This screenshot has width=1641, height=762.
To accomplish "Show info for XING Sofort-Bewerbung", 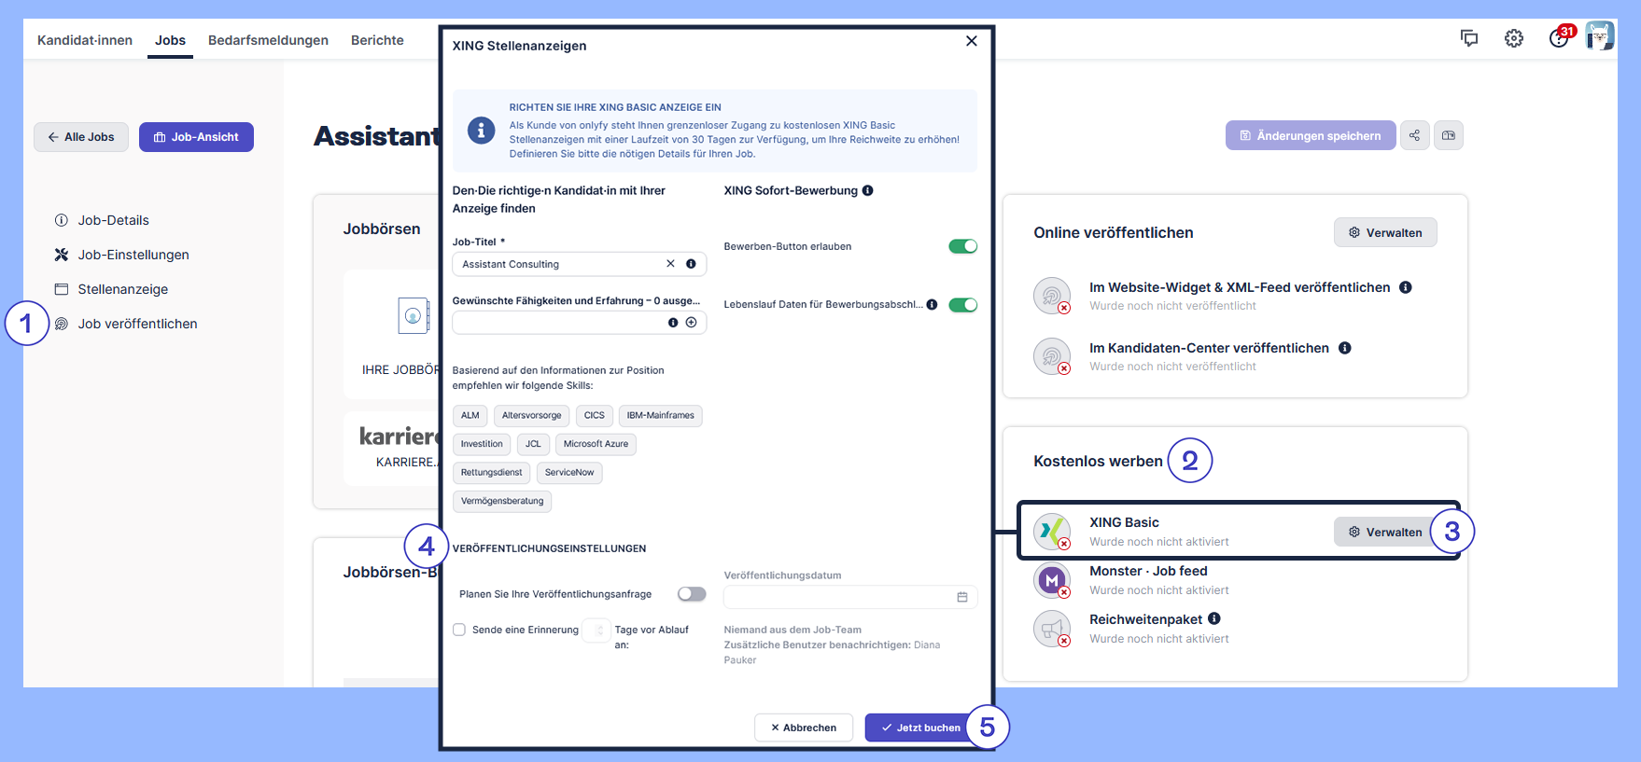I will pyautogui.click(x=867, y=190).
